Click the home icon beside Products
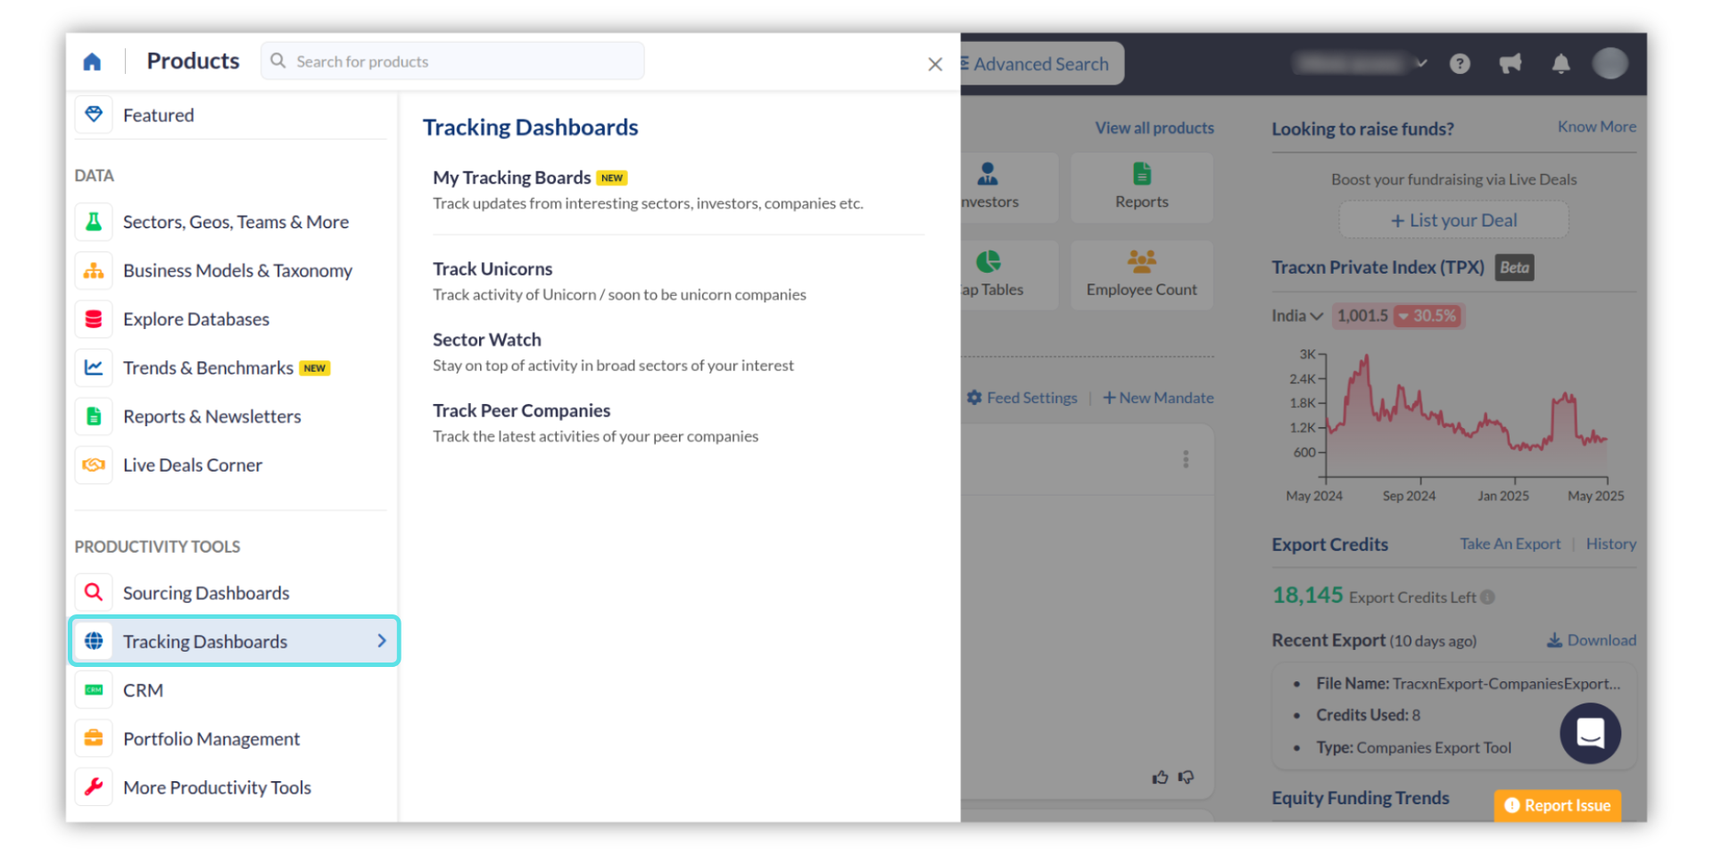 pyautogui.click(x=92, y=62)
